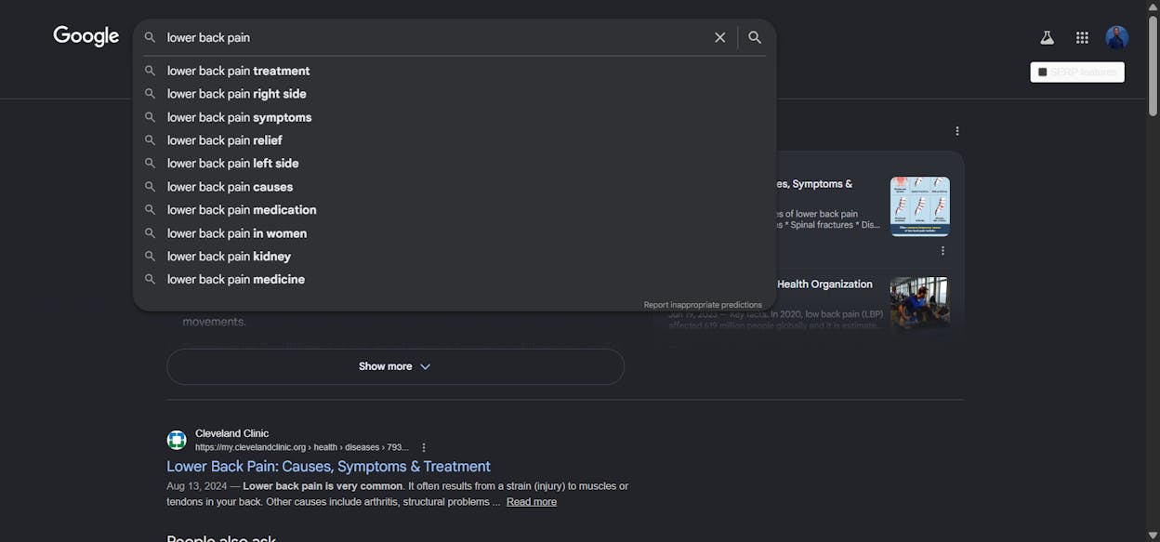1160x542 pixels.
Task: Click the Google logo
Action: (86, 36)
